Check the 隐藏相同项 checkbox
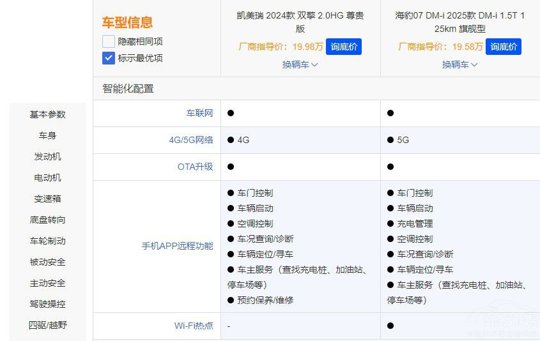 coord(108,42)
